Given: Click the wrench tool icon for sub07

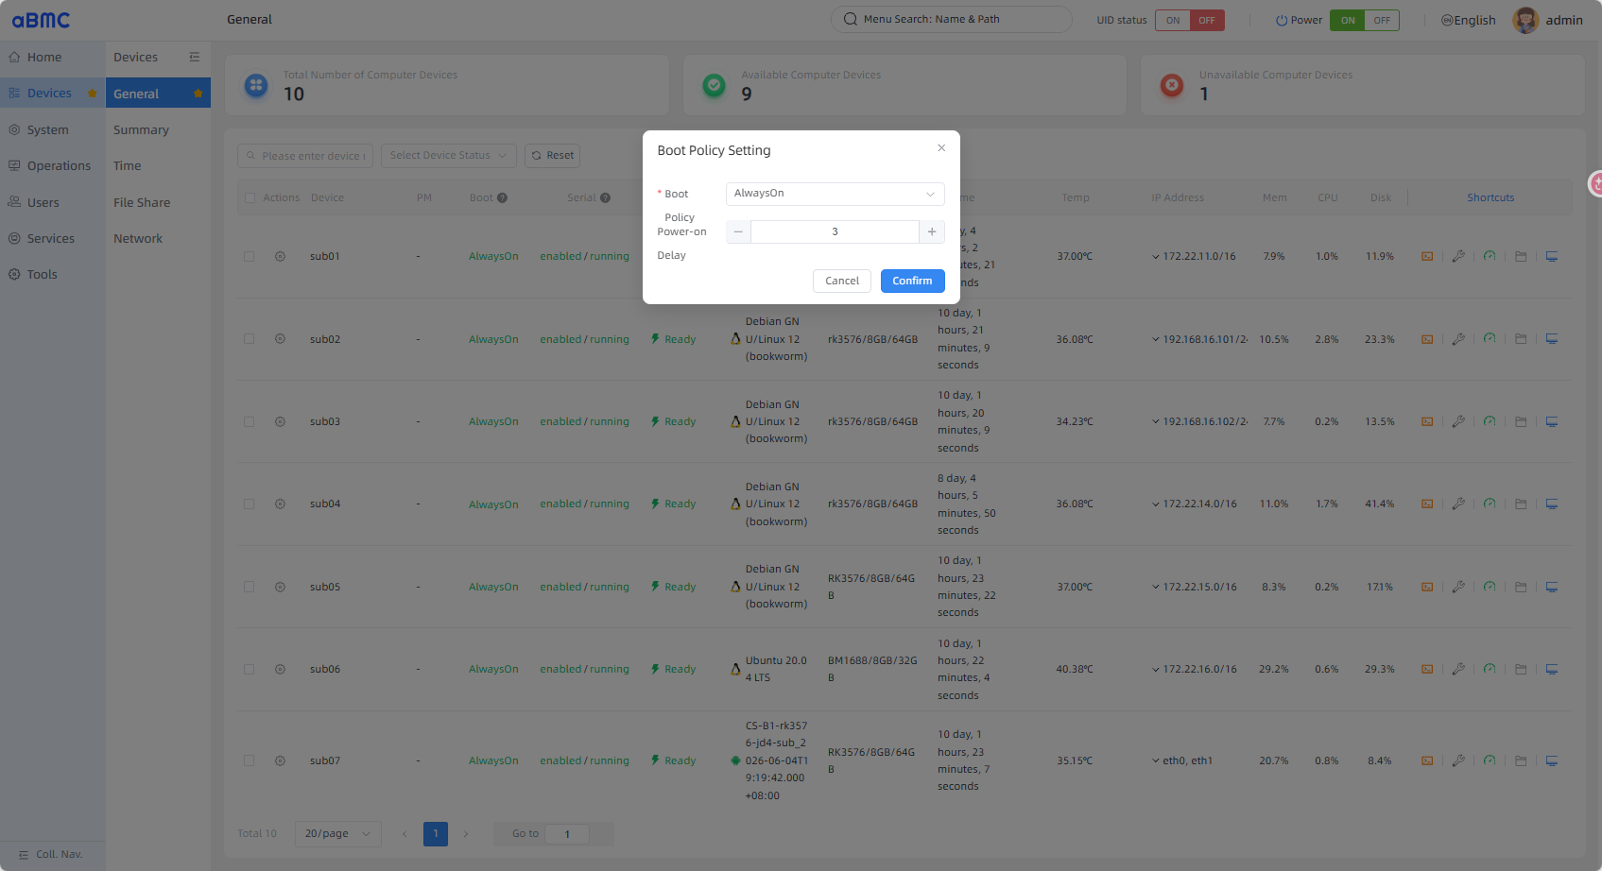Looking at the screenshot, I should [x=1458, y=760].
